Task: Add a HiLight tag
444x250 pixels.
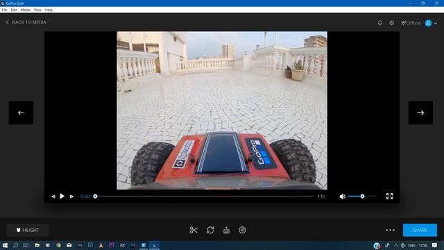Action: (x=28, y=230)
